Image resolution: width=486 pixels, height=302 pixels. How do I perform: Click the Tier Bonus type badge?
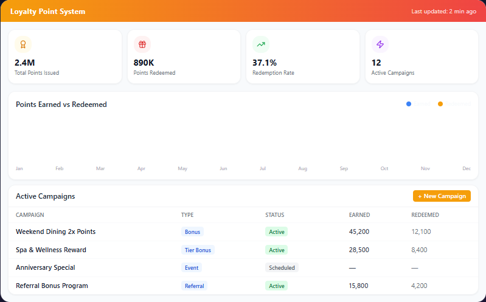[x=198, y=250]
